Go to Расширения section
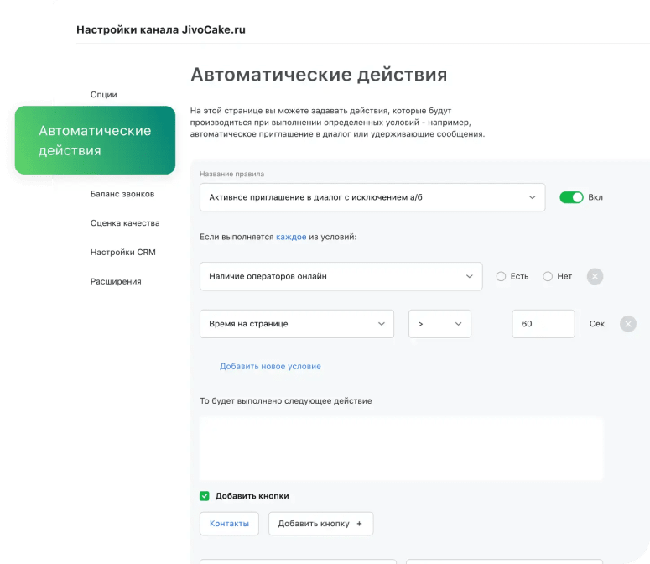Screen dimensions: 650x564 [116, 282]
